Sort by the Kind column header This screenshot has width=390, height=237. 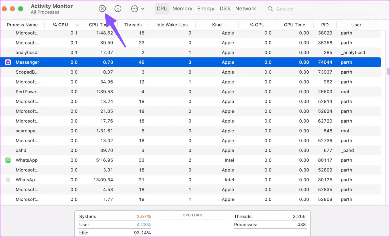tap(217, 25)
